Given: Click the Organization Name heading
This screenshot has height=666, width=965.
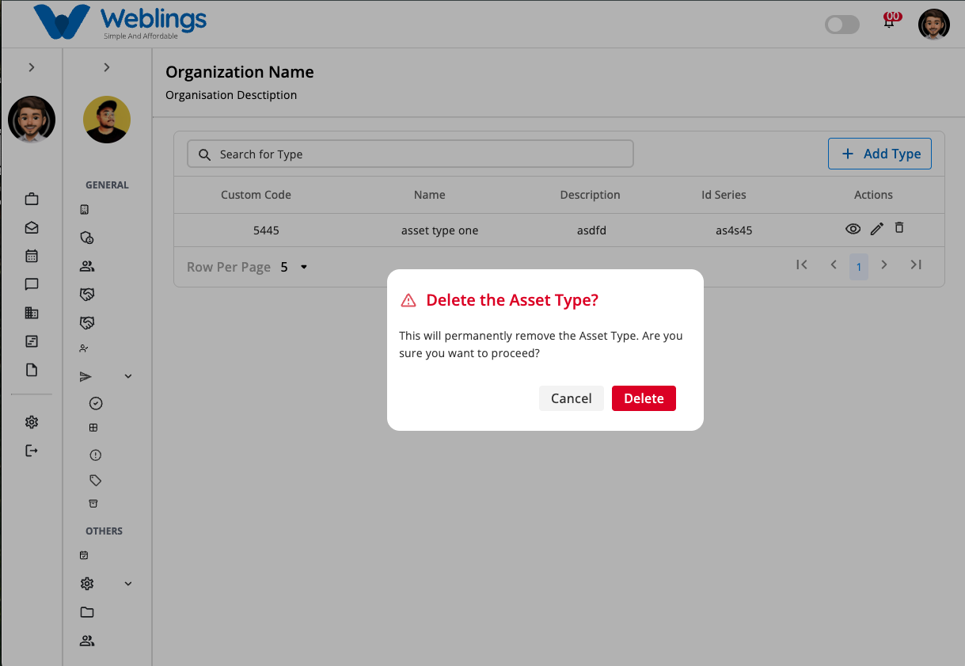Looking at the screenshot, I should [x=240, y=72].
